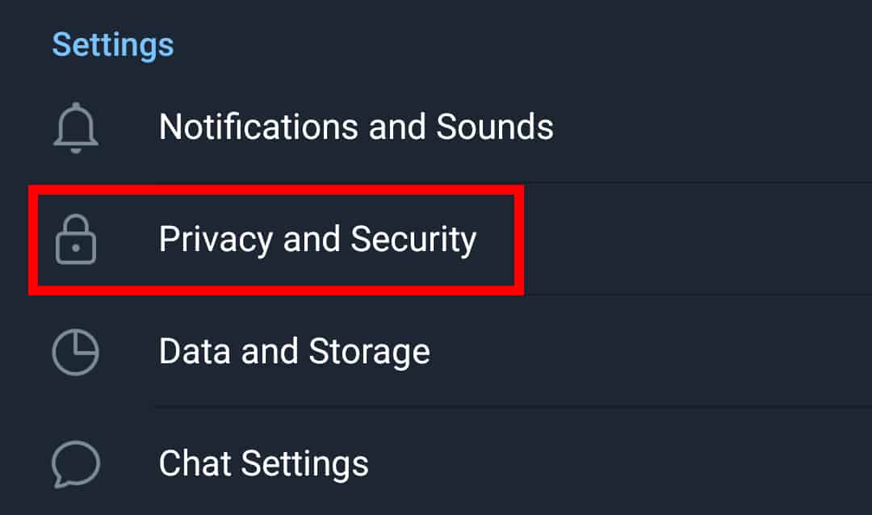Screen dimensions: 872x515
Task: Select the 'Chat Settings' text label
Action: [x=263, y=464]
